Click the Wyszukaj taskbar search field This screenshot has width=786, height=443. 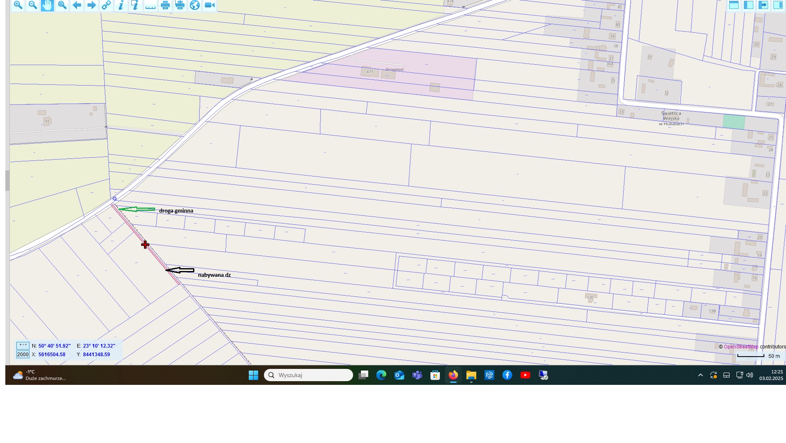pos(309,375)
